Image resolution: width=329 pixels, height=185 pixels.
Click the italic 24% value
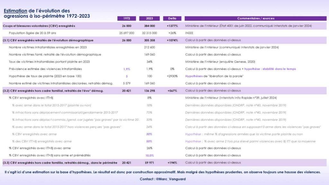click(149, 127)
